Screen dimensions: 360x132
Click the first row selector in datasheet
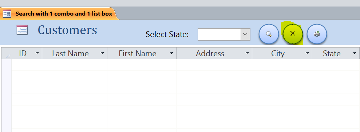point(6,65)
